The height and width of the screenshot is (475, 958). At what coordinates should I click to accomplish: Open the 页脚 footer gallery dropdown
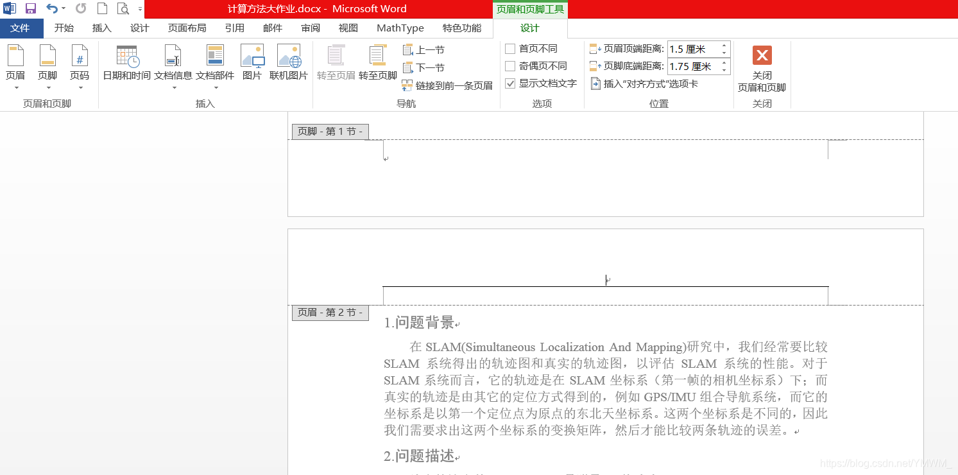(47, 67)
